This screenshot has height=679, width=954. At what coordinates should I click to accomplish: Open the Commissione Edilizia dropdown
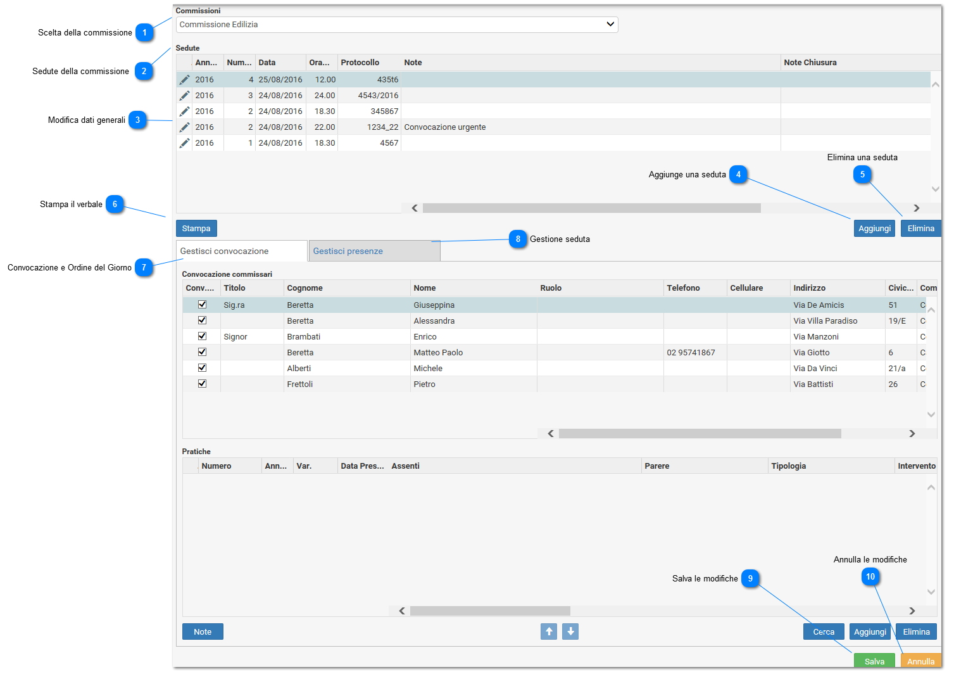[x=397, y=25]
